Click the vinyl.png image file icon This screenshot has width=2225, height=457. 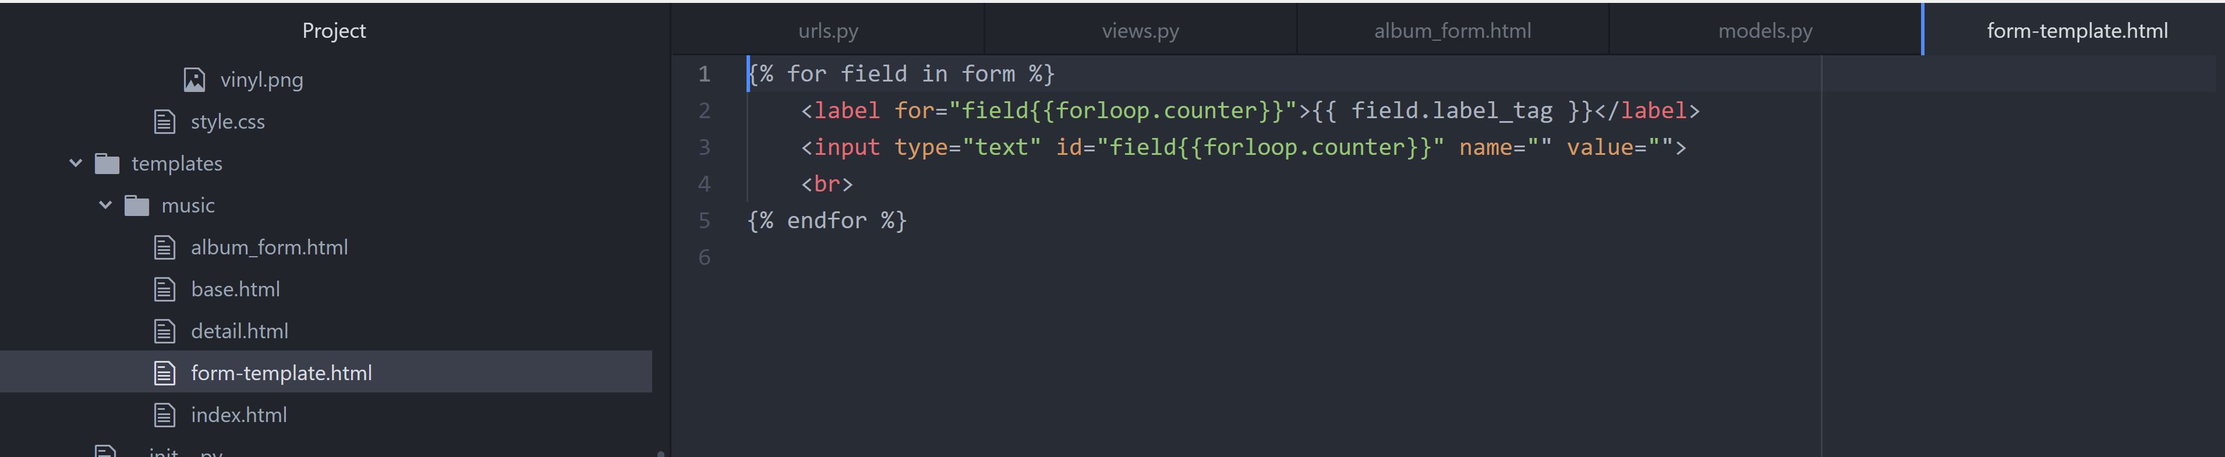(194, 80)
